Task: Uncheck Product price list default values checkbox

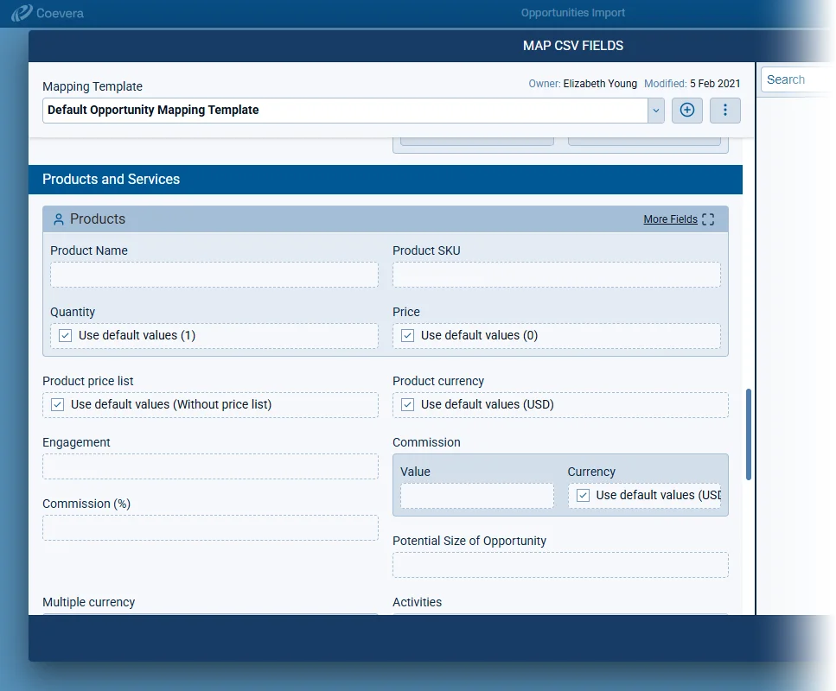Action: click(x=58, y=405)
